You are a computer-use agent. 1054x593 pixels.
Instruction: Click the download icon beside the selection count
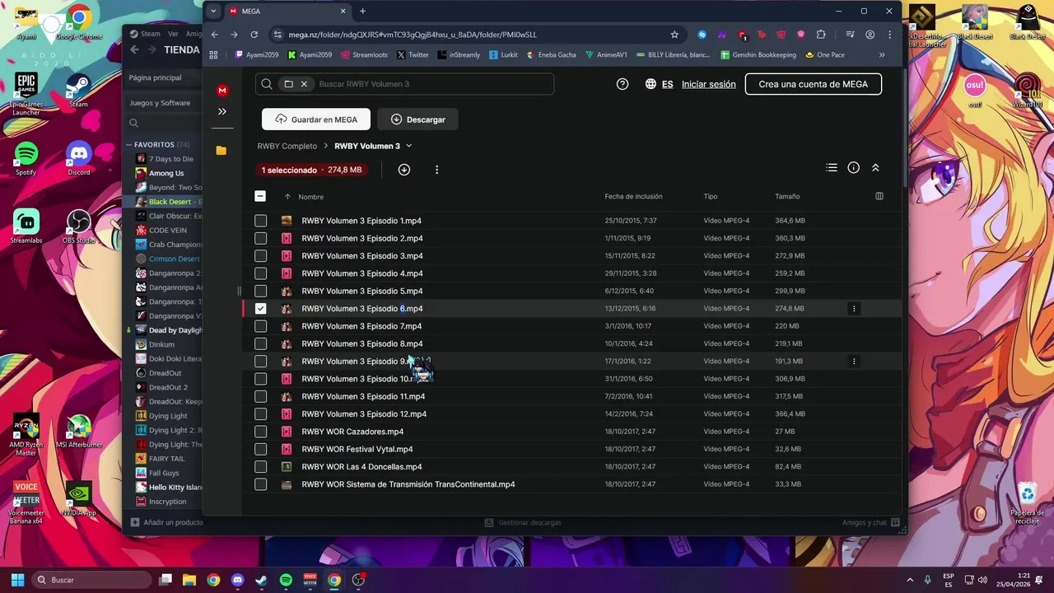coord(403,170)
